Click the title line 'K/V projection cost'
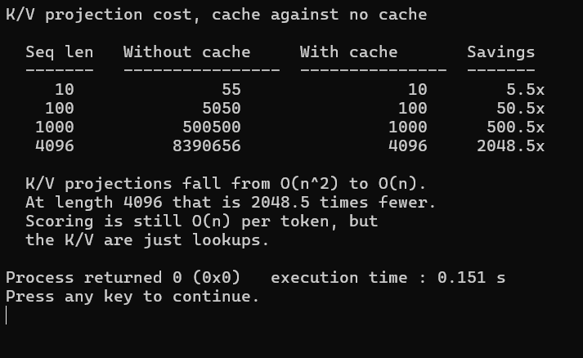Viewport: 583px width, 358px height. [x=216, y=15]
